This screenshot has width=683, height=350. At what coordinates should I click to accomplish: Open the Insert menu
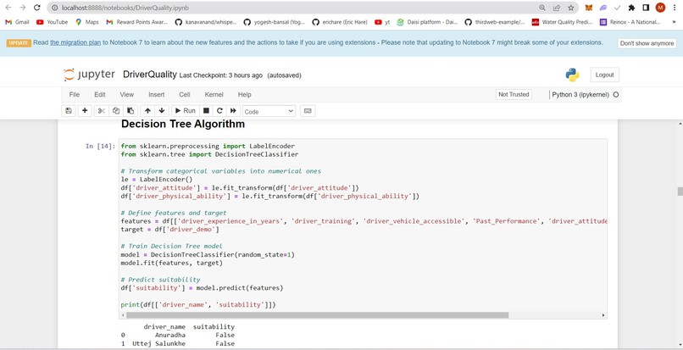[157, 95]
